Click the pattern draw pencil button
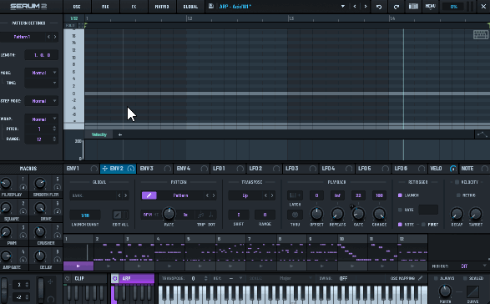 pos(149,195)
